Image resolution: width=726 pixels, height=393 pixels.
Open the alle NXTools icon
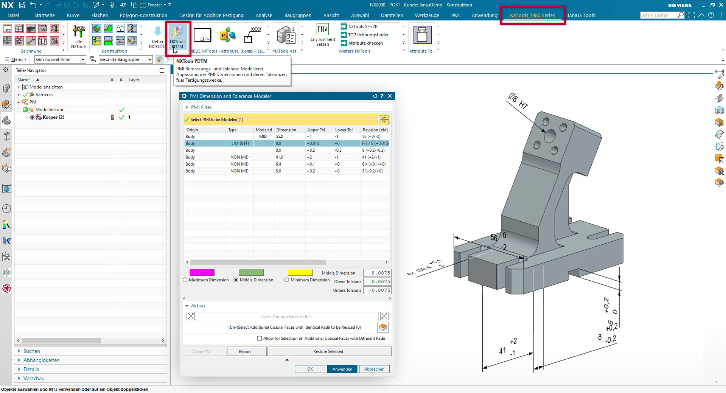(x=79, y=37)
